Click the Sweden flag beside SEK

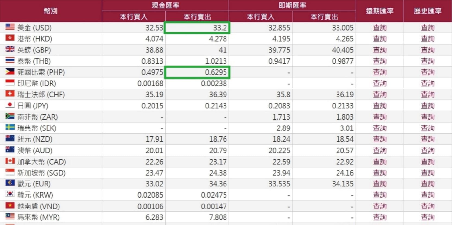coord(10,127)
